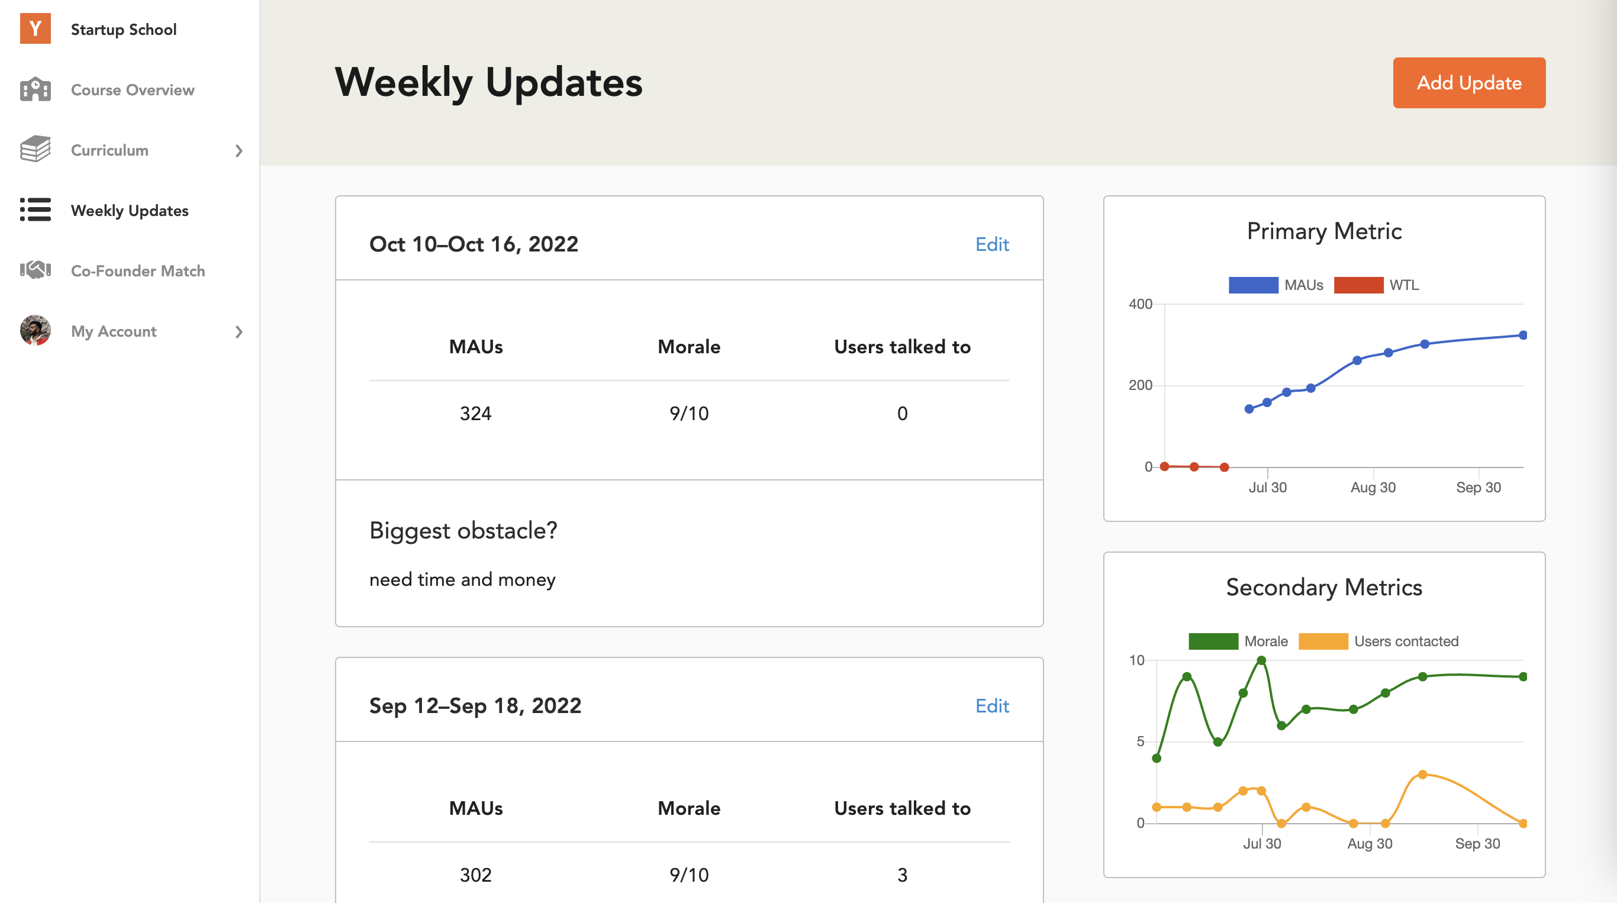Click the Weekly Updates list icon
Viewport: 1617px width, 903px height.
[35, 210]
